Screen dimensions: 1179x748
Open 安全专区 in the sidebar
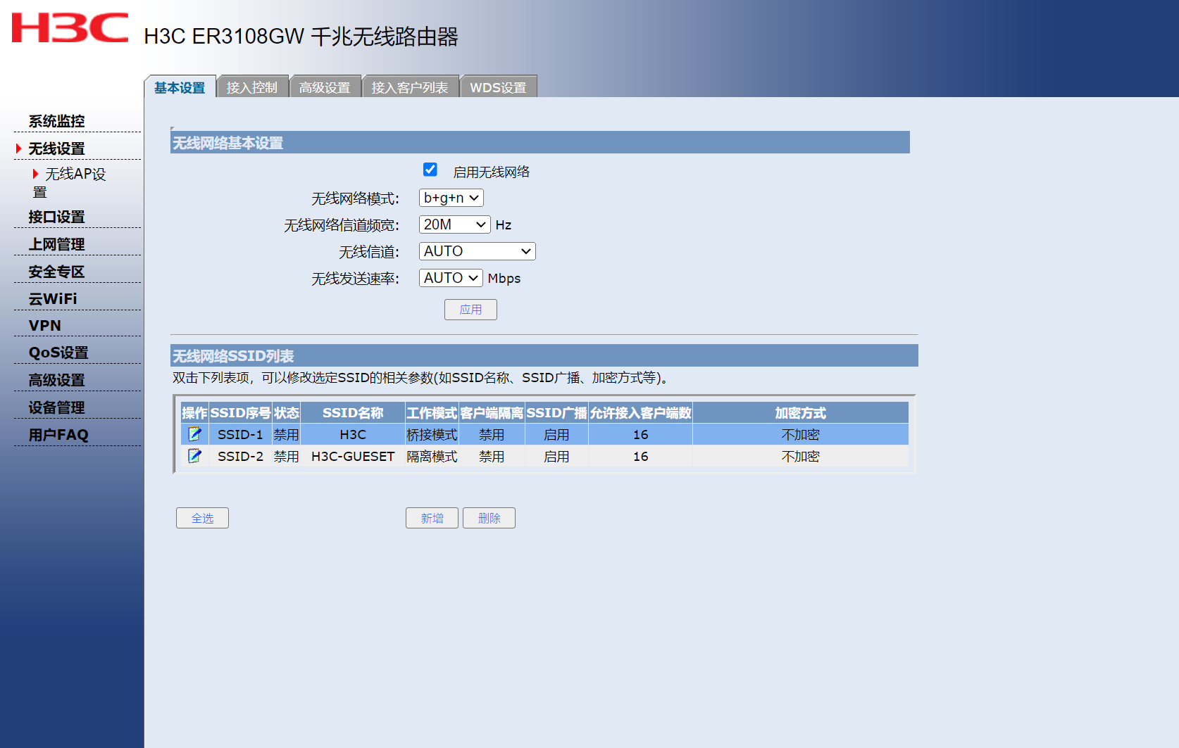pyautogui.click(x=56, y=272)
